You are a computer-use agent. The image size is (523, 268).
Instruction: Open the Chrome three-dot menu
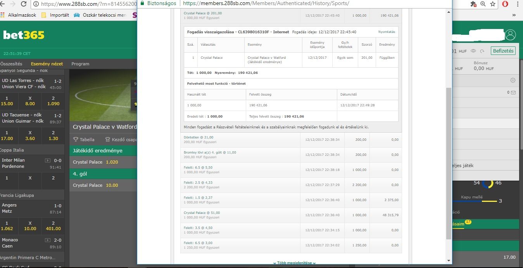518,4
